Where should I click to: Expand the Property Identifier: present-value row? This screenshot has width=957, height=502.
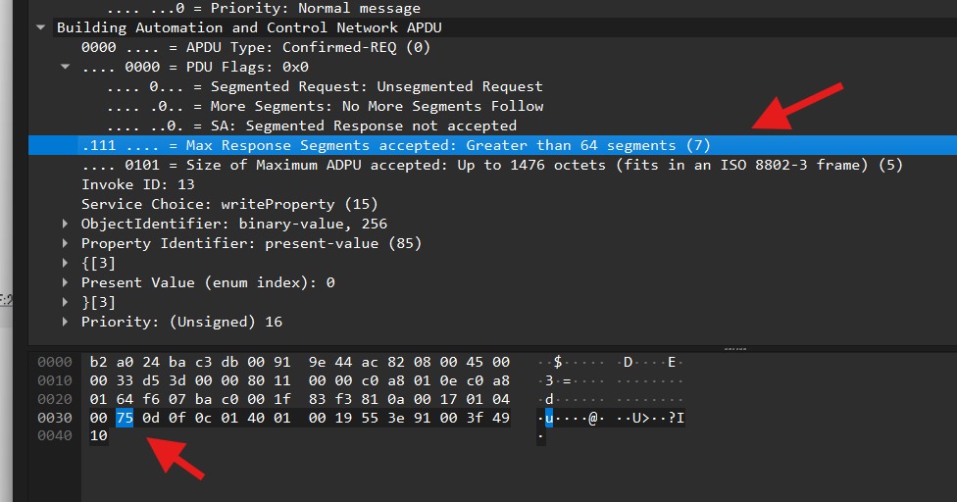click(66, 243)
